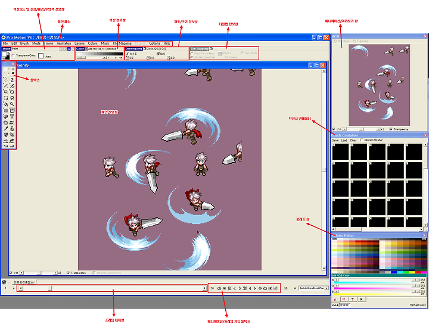Toggle zoom checkbox in Magnify window bottom-left
This screenshot has width=429, height=330.
[x=11, y=273]
